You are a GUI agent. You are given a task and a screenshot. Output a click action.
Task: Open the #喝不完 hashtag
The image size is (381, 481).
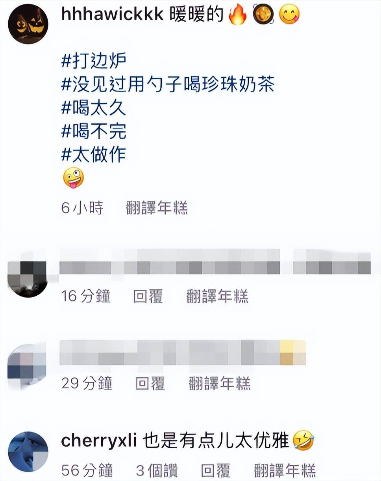[94, 131]
